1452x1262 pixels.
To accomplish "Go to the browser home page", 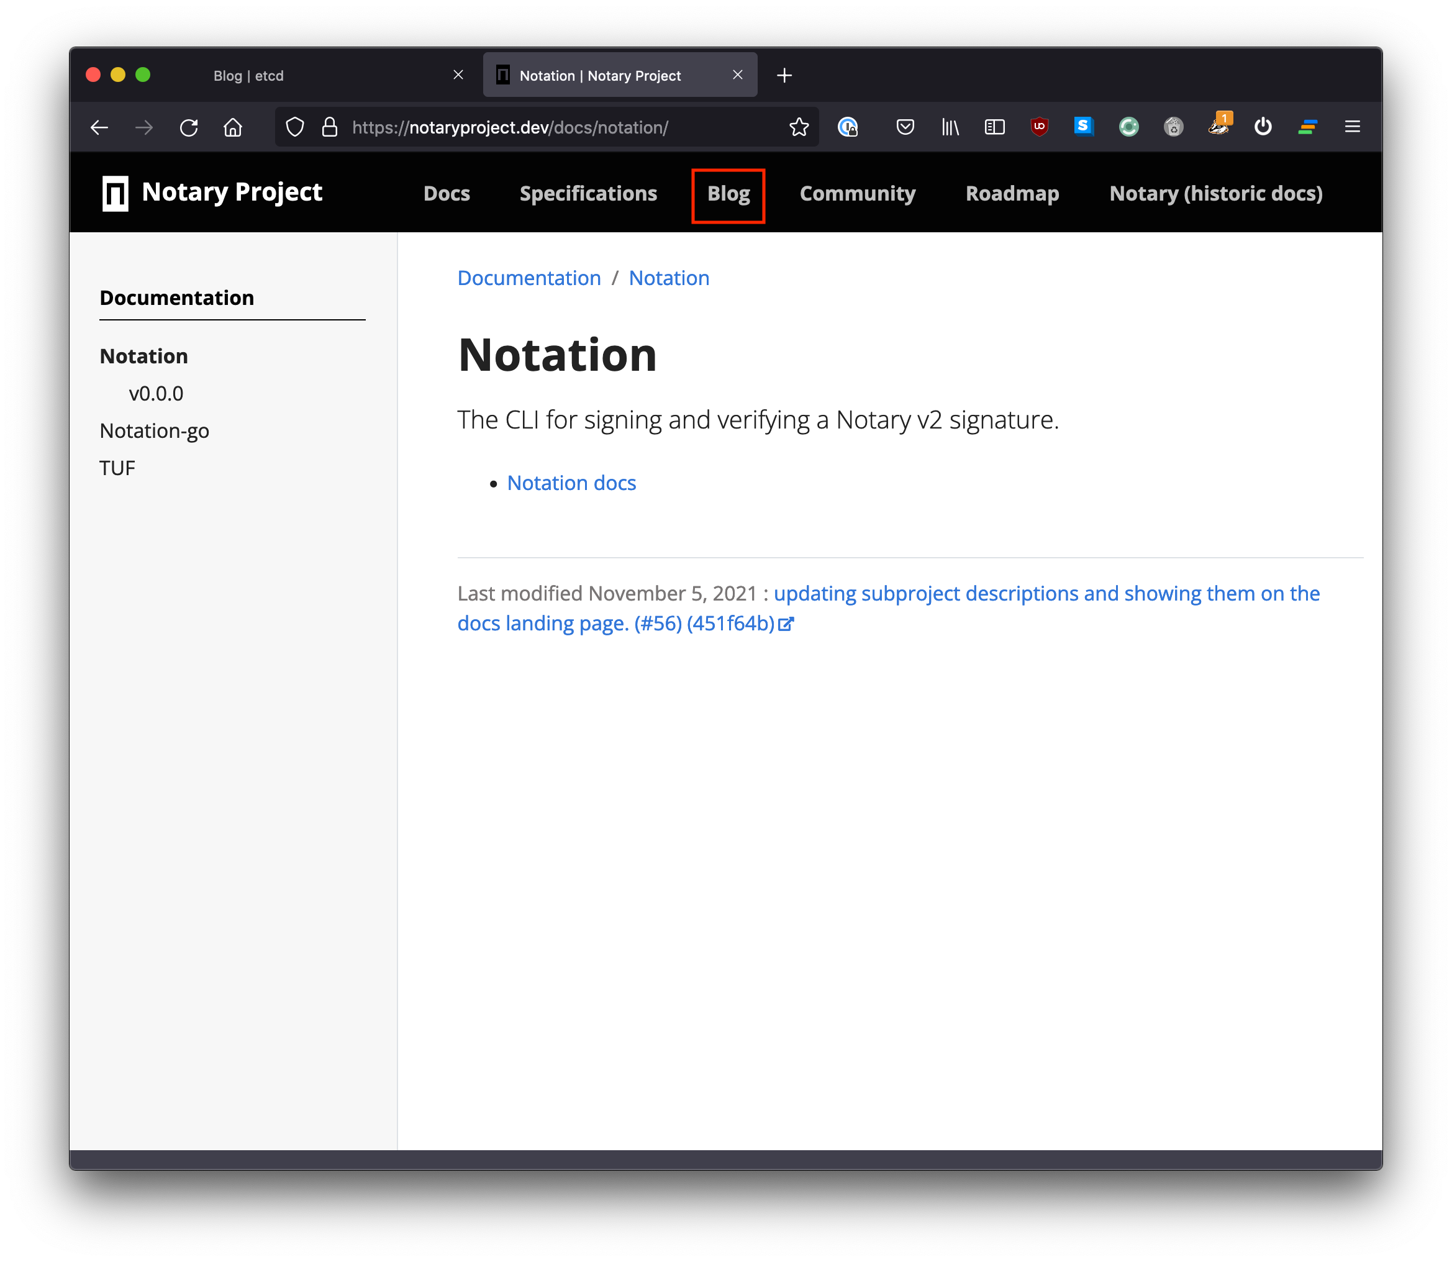I will pyautogui.click(x=233, y=127).
